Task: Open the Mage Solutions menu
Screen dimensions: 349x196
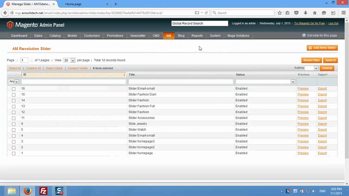Action: (x=238, y=36)
